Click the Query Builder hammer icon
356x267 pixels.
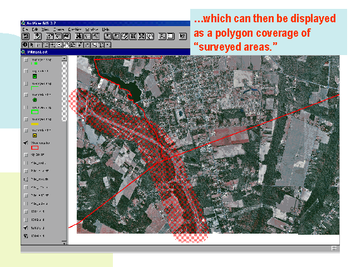[96, 36]
